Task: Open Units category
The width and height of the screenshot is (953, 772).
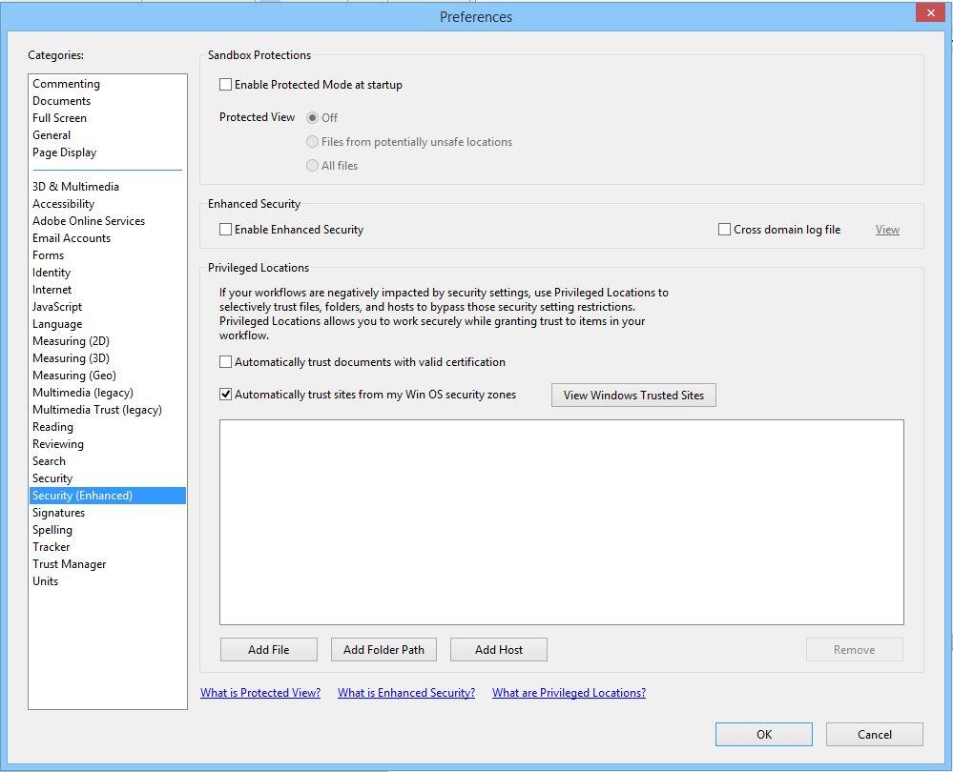Action: click(x=108, y=581)
